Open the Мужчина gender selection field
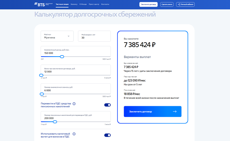 pyautogui.click(x=57, y=36)
